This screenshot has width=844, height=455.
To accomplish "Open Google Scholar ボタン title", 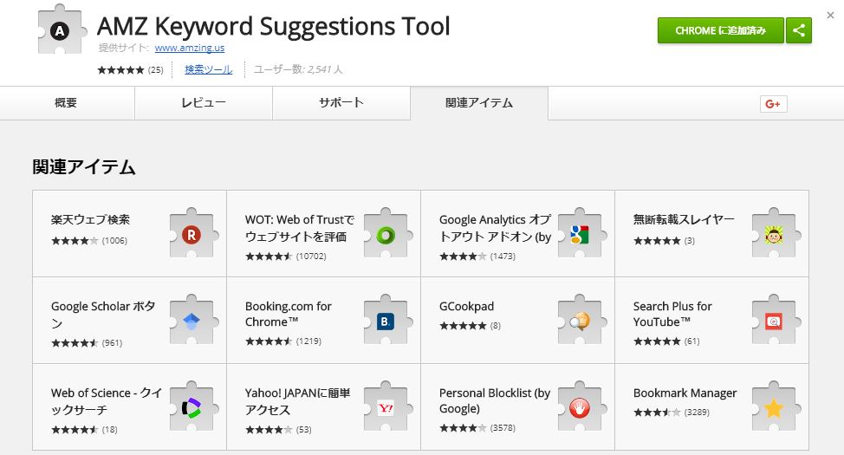I will coord(103,315).
